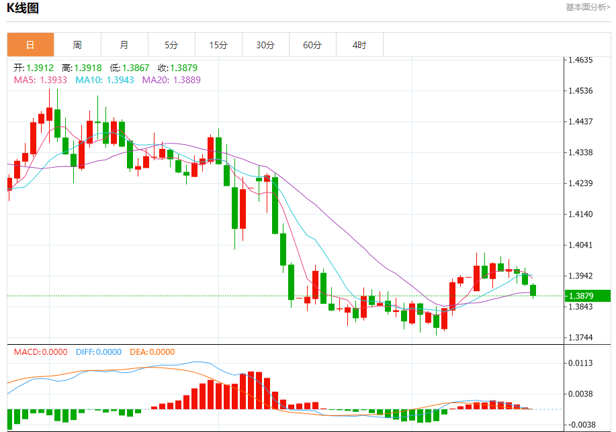This screenshot has height=432, width=616.
Task: Click the MA10: 1.3943 indicator label
Action: (105, 80)
